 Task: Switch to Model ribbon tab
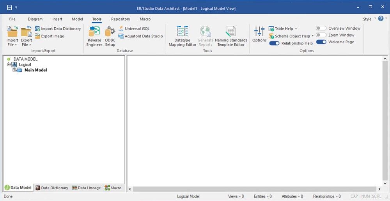coord(77,19)
